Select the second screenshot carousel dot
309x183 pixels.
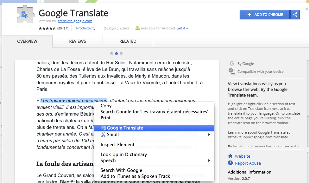click(x=116, y=54)
